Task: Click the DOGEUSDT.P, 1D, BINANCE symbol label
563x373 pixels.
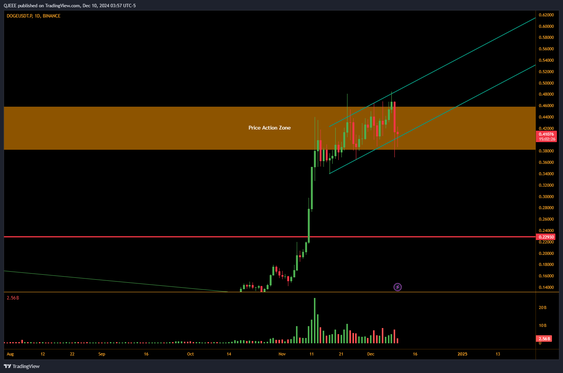Action: pyautogui.click(x=34, y=16)
